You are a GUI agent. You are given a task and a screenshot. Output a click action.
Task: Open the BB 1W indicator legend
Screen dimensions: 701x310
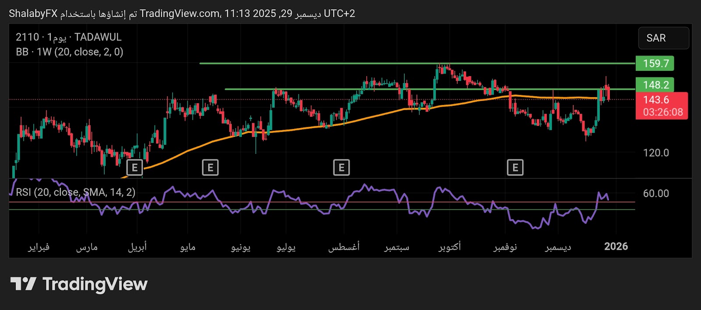point(69,52)
